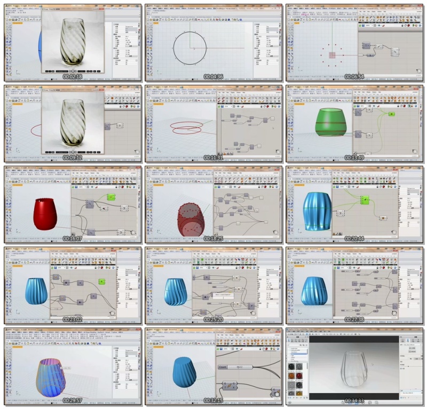Image resolution: width=427 pixels, height=409 pixels.
Task: Open the video frame stamped 00:29:57
Action: click(73, 366)
